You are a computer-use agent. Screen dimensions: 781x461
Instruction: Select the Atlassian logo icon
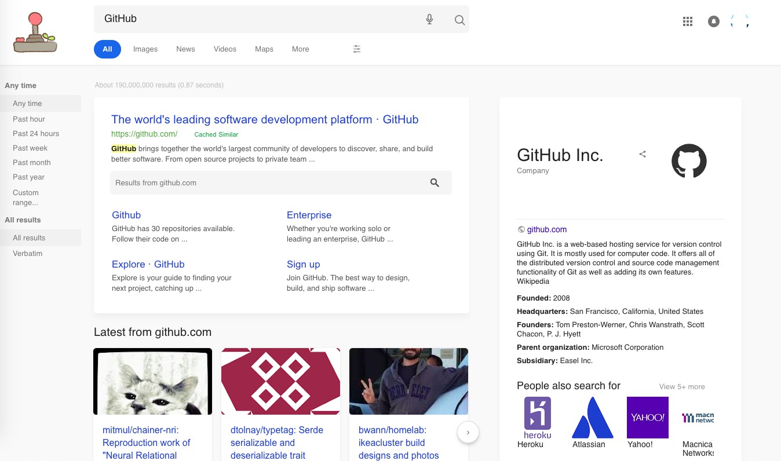coord(592,417)
